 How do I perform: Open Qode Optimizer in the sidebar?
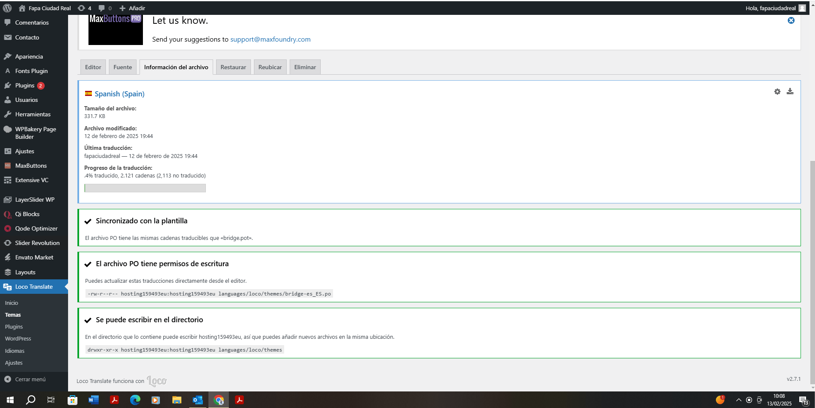[x=34, y=228]
